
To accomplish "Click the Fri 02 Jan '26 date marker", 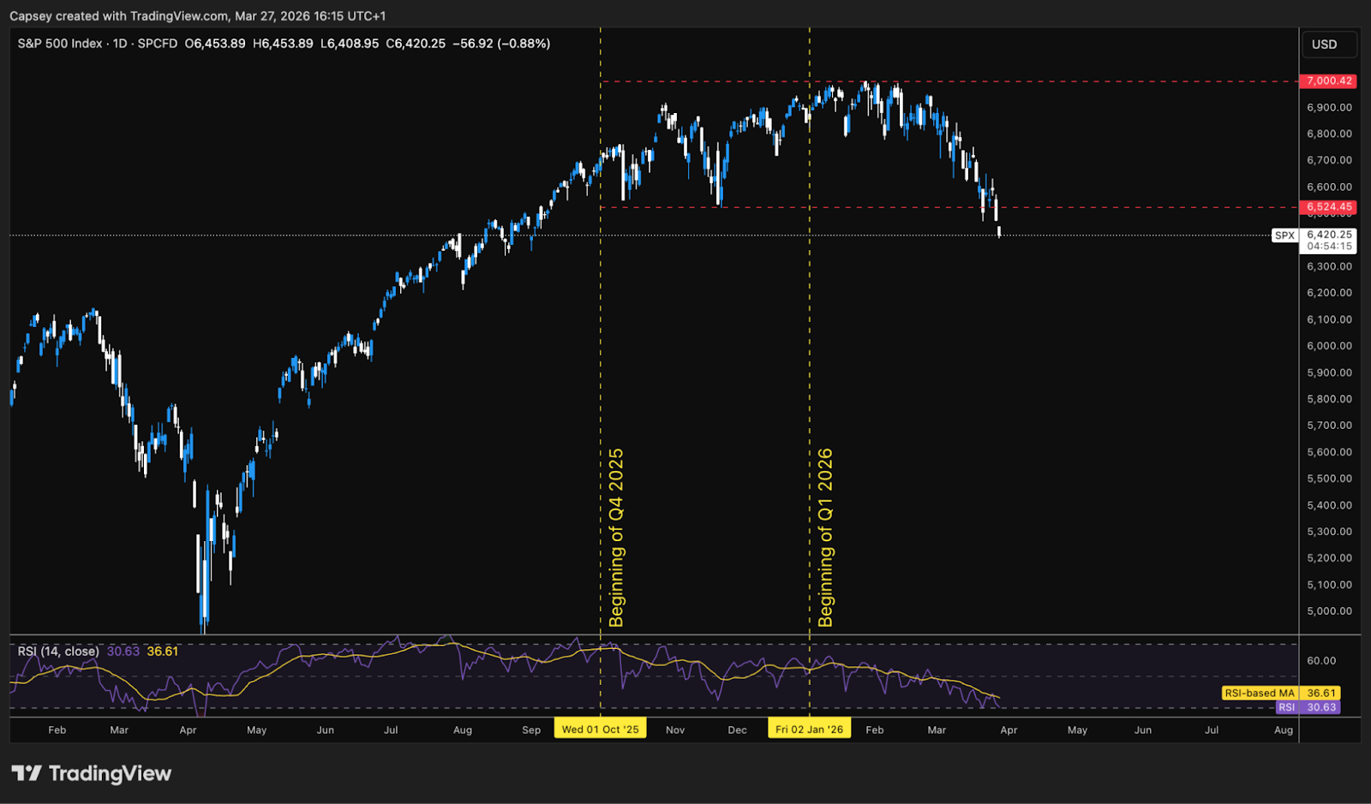I will [x=809, y=730].
